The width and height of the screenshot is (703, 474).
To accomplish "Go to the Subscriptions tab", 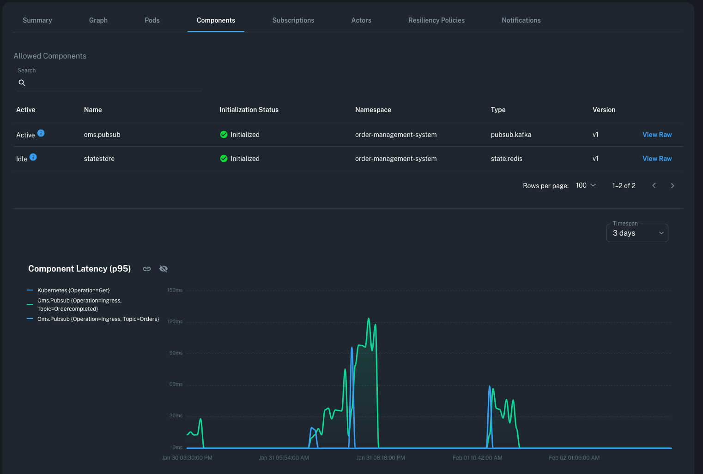I will click(x=293, y=20).
